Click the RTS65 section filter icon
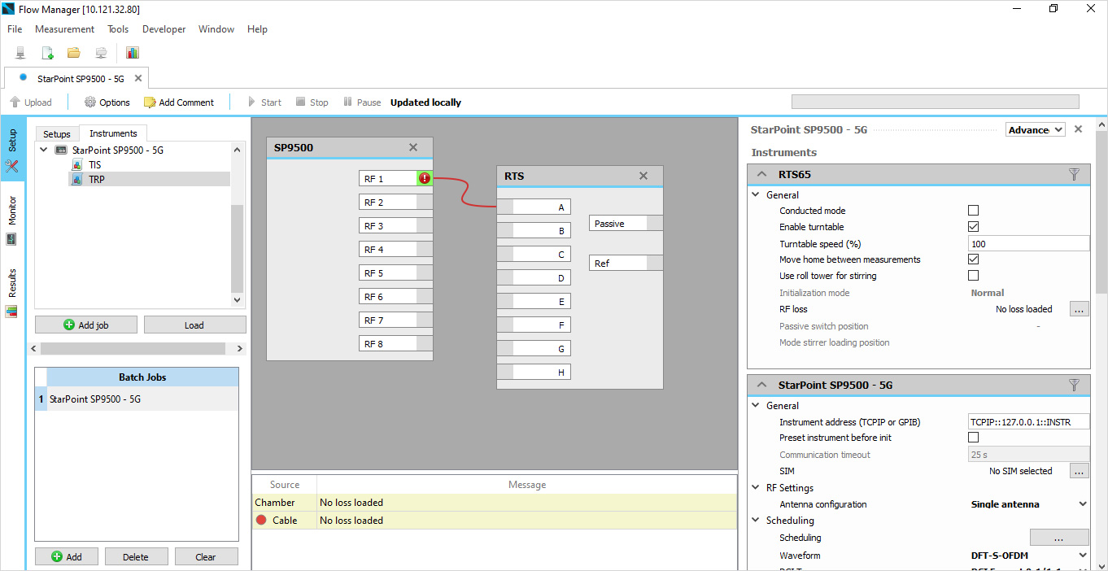 click(1074, 174)
